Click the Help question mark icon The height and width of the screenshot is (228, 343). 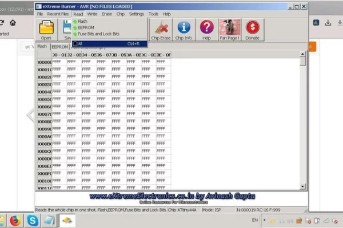tap(206, 27)
